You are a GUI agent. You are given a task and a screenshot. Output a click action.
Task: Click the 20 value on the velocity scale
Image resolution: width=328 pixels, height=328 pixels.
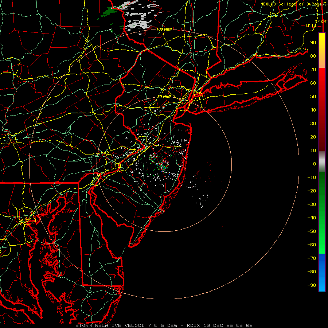pos(313,137)
